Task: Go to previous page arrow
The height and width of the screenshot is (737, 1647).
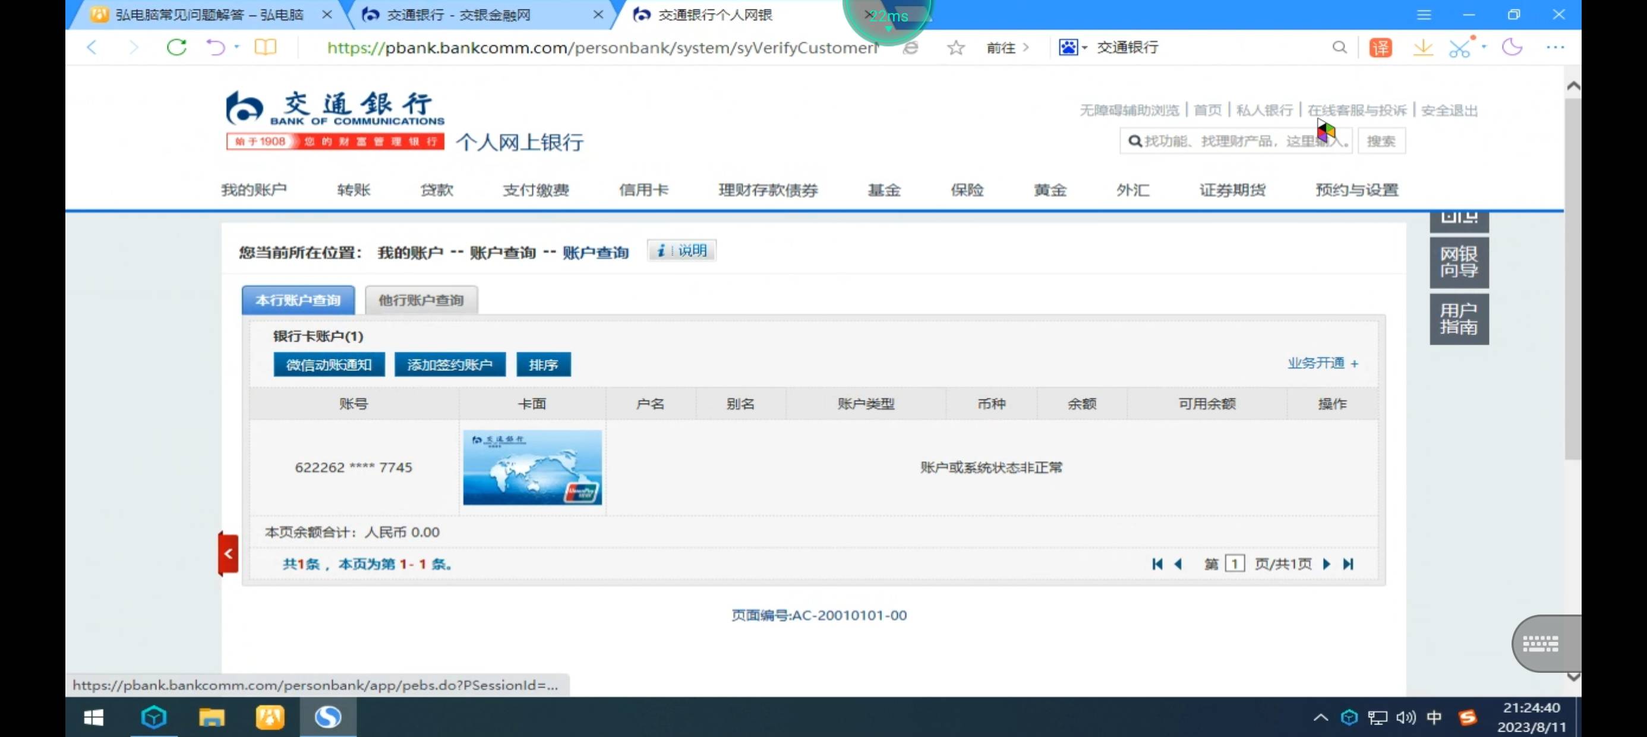Action: [1178, 563]
